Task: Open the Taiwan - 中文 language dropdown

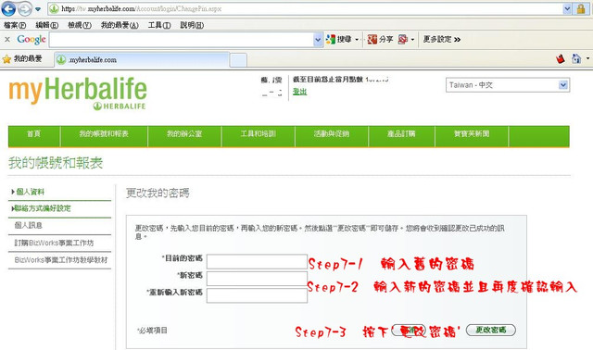Action: point(508,85)
